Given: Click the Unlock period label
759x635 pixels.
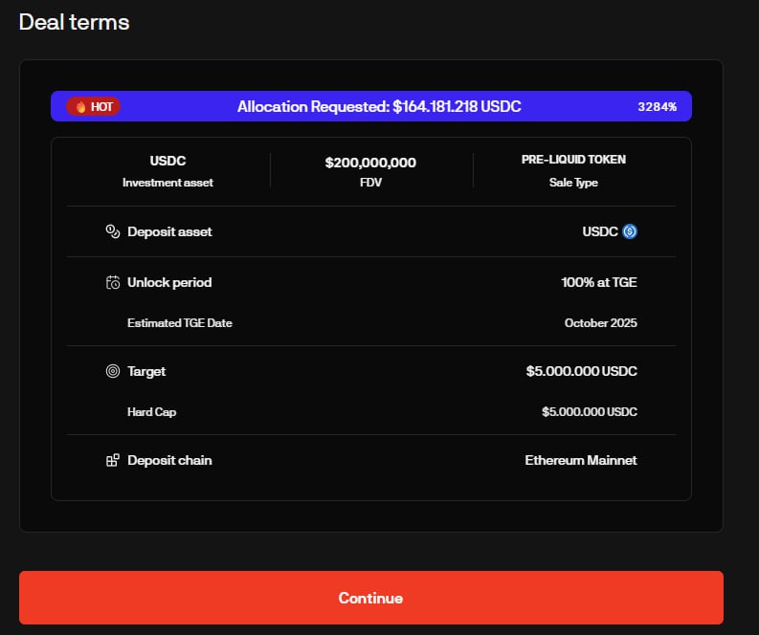Looking at the screenshot, I should tap(169, 282).
